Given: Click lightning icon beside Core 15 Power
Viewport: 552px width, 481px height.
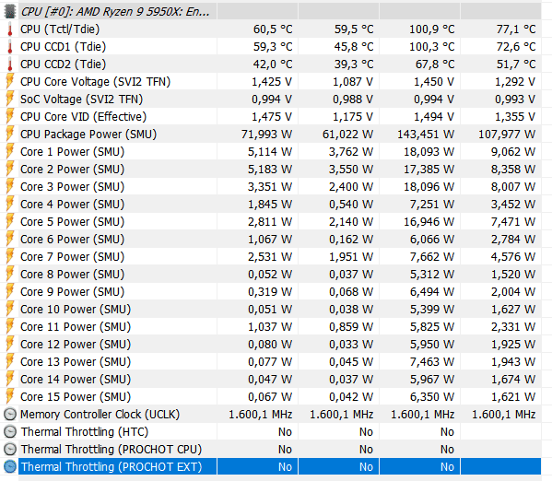Looking at the screenshot, I should coord(10,396).
